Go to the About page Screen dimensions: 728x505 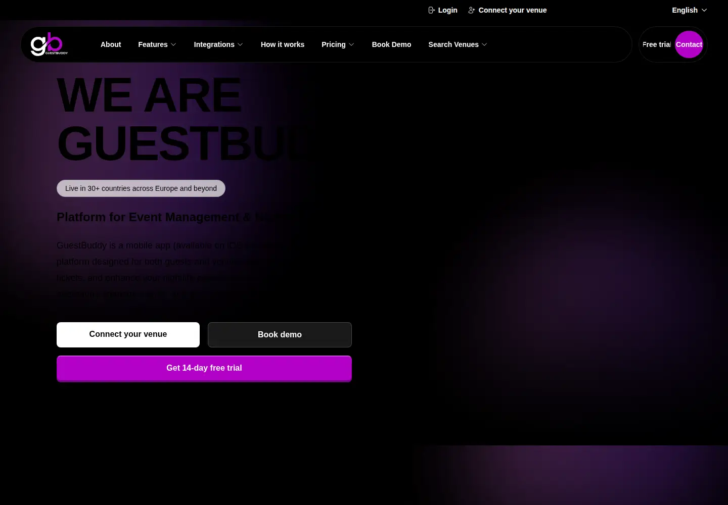(111, 44)
